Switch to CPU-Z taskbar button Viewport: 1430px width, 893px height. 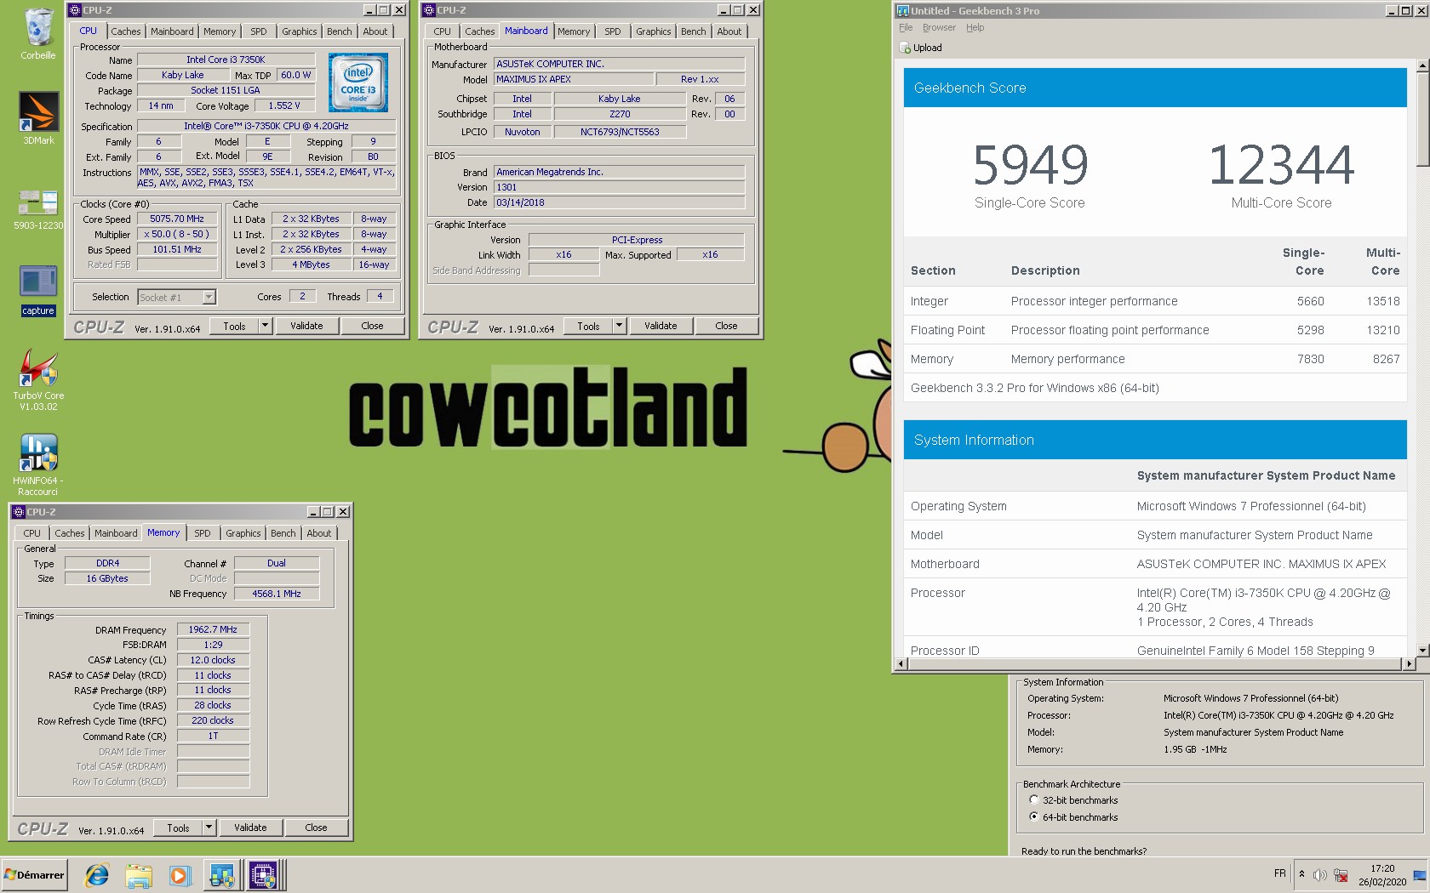tap(263, 874)
